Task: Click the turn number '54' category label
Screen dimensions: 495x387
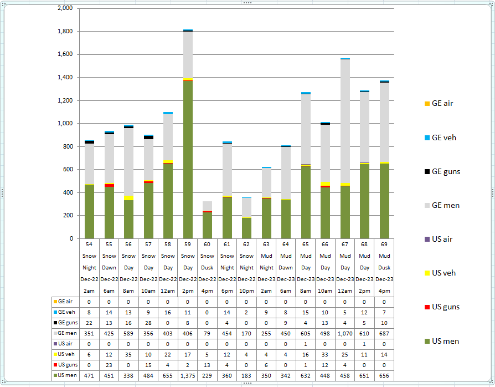Action: pos(89,245)
